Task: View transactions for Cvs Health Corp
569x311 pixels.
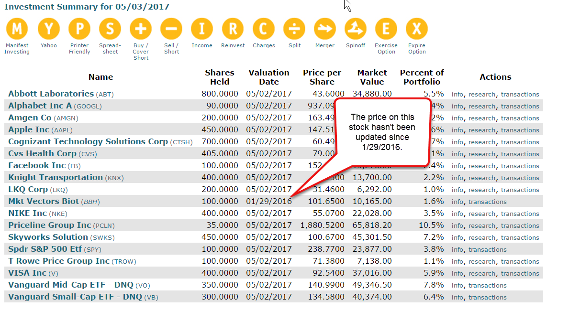Action: (x=520, y=154)
